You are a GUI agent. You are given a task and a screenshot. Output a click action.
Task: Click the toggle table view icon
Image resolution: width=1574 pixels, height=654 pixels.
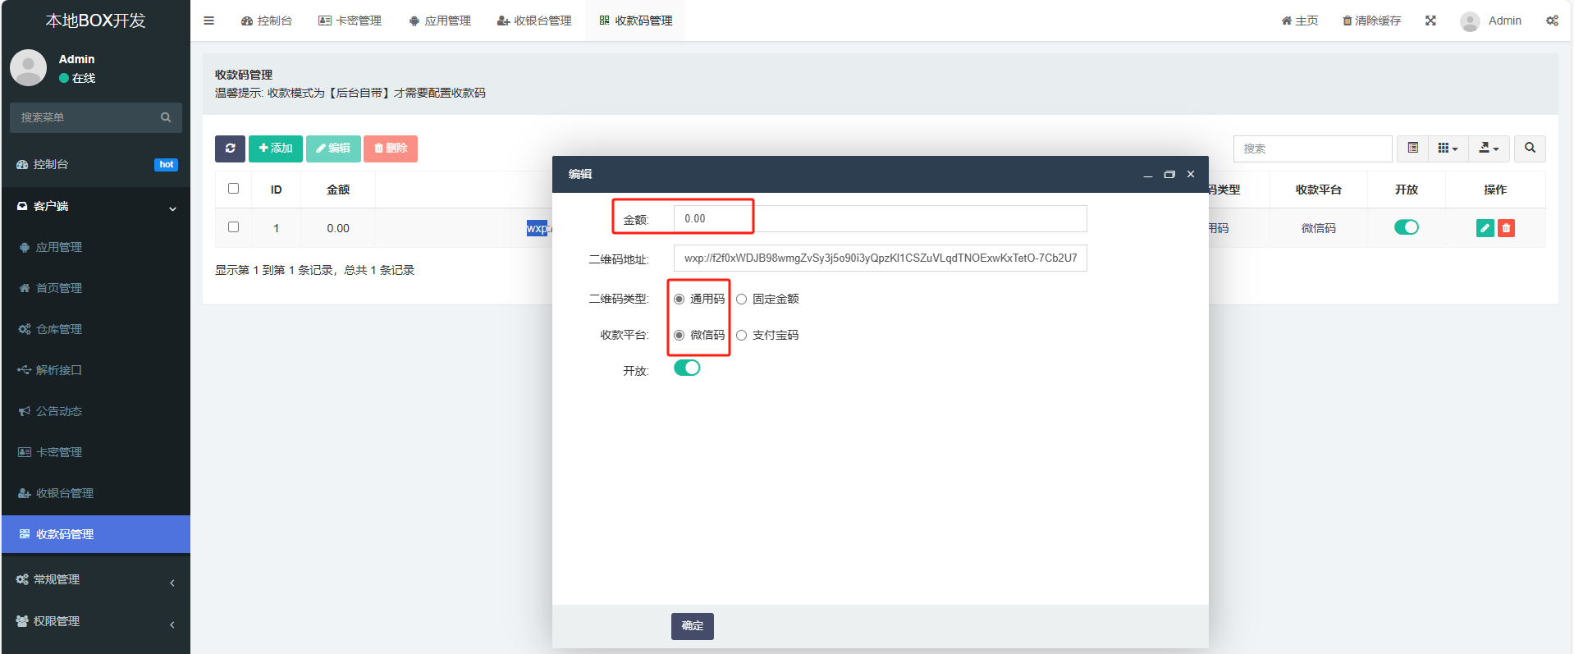(x=1412, y=149)
